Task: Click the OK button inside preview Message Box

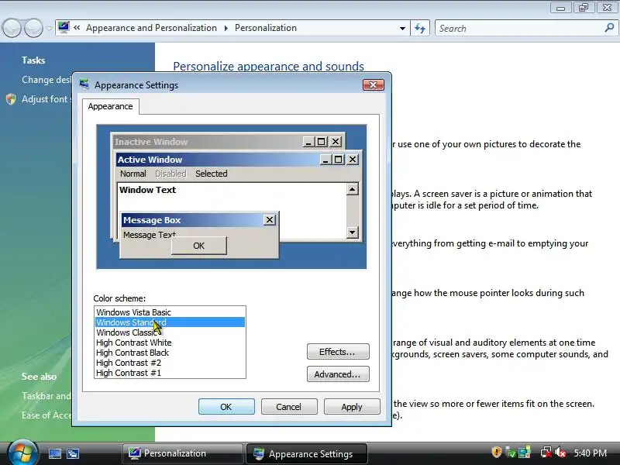Action: pos(199,246)
